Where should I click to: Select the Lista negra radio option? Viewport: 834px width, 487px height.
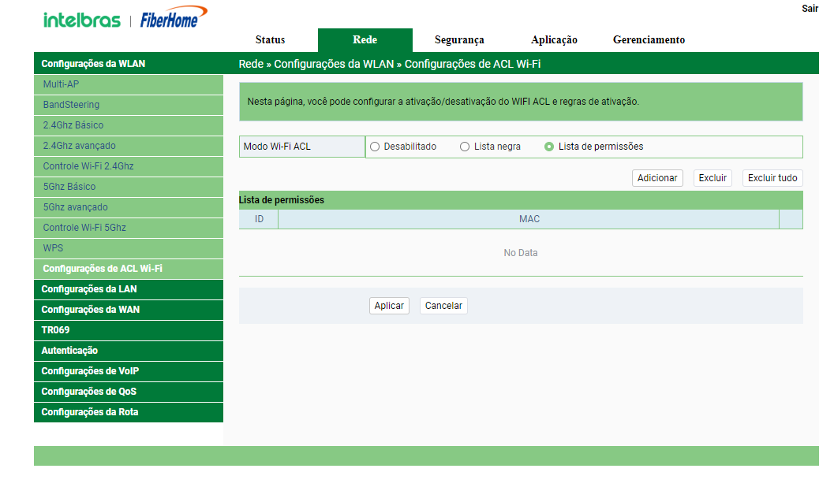pyautogui.click(x=465, y=147)
